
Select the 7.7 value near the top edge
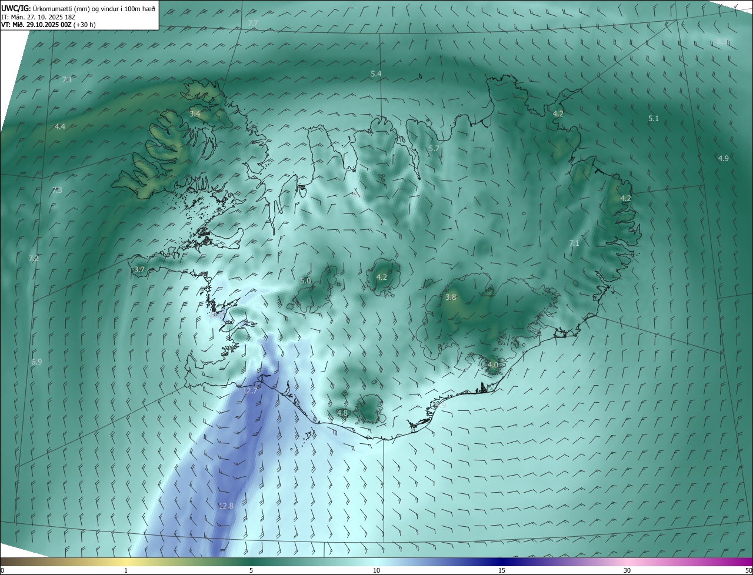252,23
